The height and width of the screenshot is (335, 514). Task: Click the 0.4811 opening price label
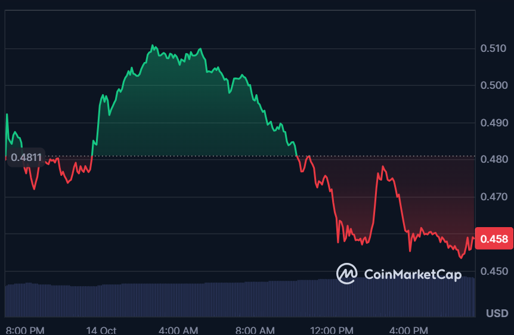pos(26,158)
